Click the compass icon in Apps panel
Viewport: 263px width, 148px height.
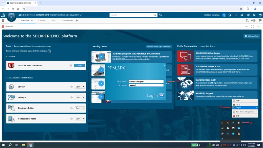(49, 51)
